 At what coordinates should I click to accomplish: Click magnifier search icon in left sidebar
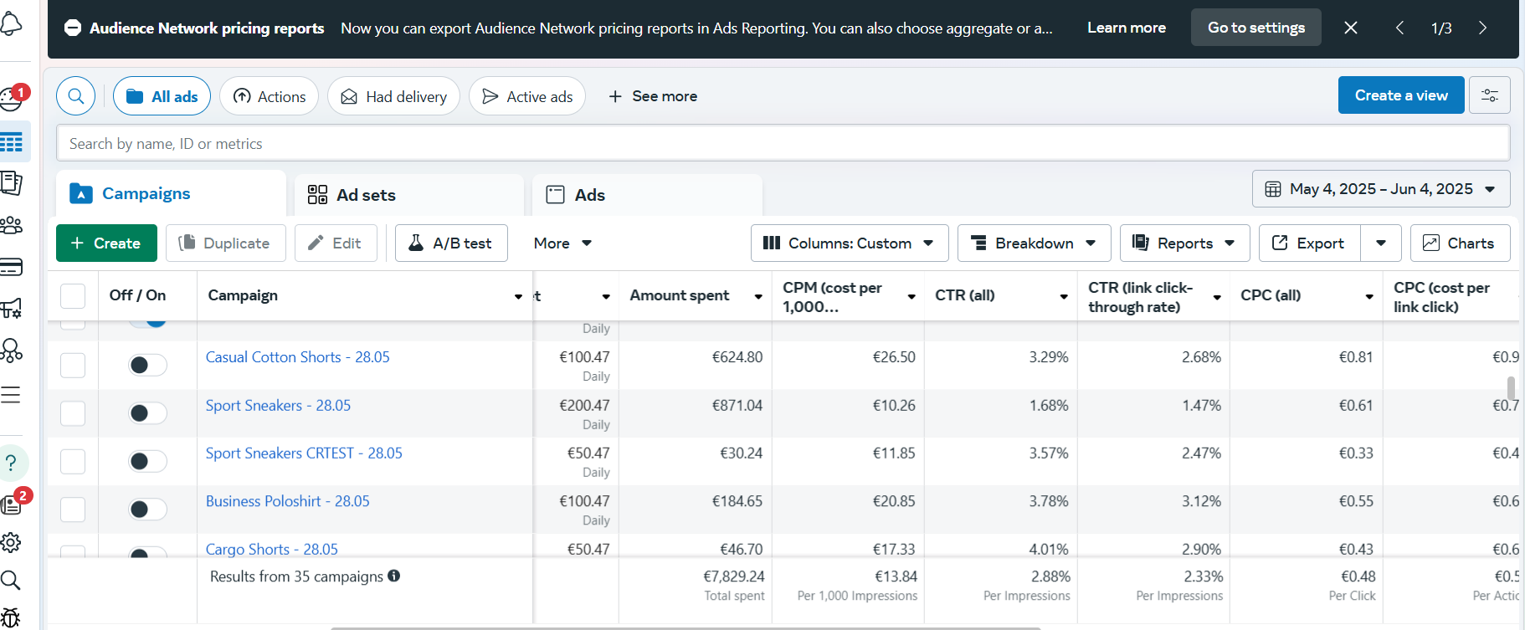(x=11, y=580)
